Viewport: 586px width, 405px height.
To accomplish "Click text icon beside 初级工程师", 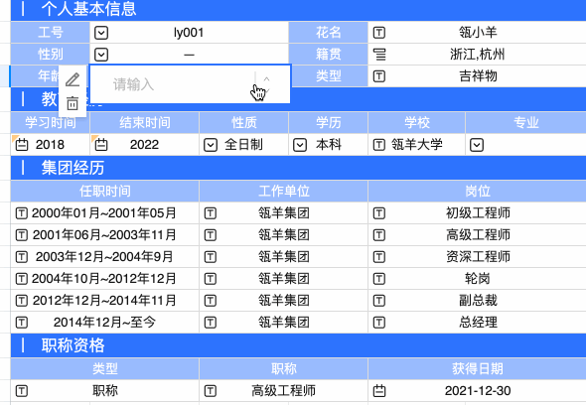I will pyautogui.click(x=379, y=213).
